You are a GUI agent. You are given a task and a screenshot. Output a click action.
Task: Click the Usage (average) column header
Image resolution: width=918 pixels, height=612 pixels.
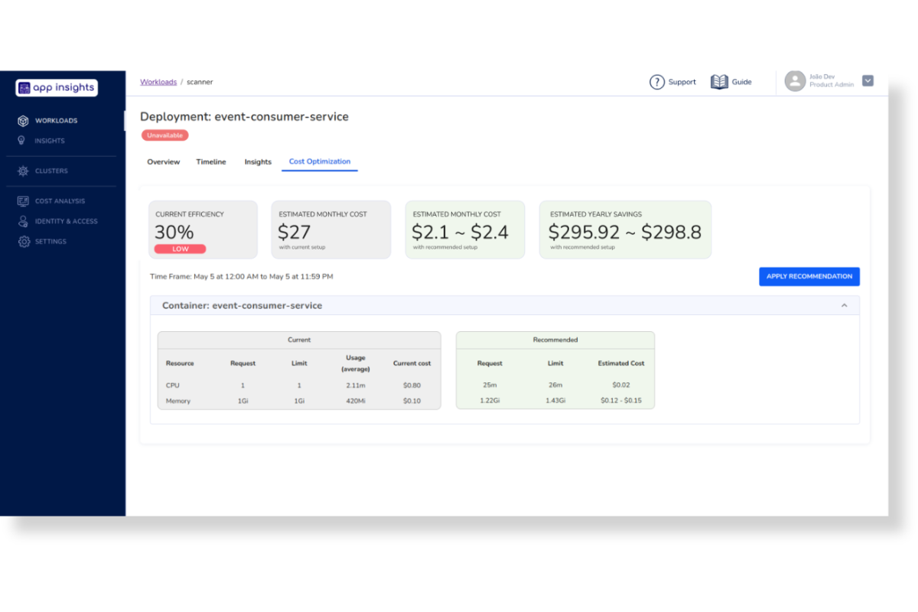click(356, 363)
